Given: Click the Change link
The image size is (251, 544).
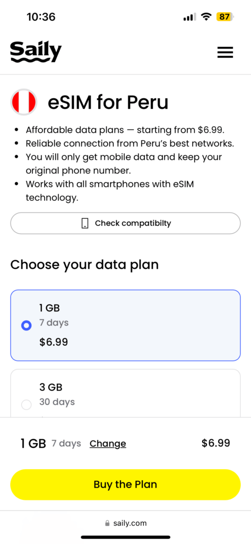Looking at the screenshot, I should click(108, 444).
